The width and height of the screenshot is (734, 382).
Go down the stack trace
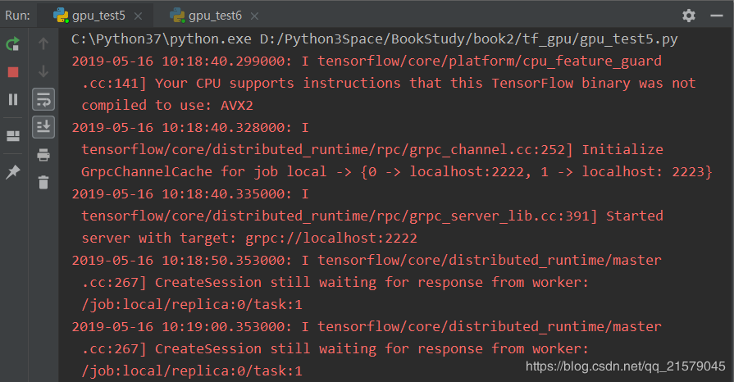(43, 71)
